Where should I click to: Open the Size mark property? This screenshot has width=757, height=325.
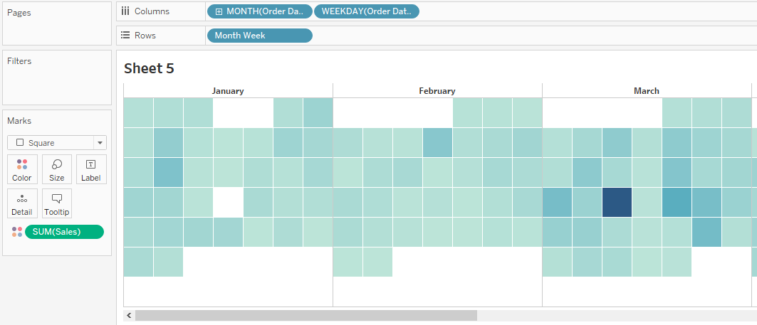[x=56, y=169]
